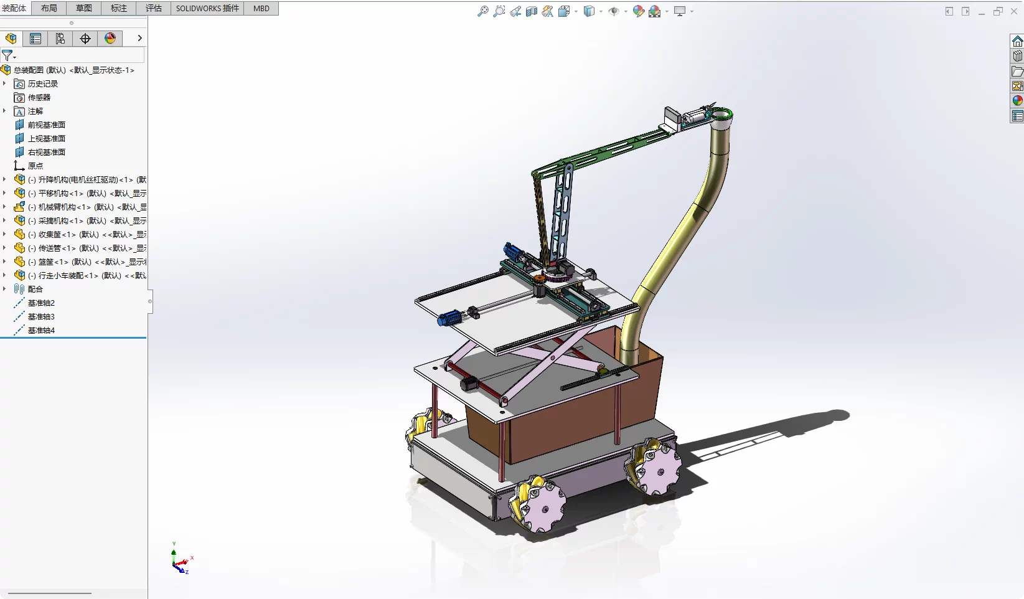This screenshot has height=599, width=1024.
Task: Expand the 历史记录 folder
Action: (x=4, y=83)
